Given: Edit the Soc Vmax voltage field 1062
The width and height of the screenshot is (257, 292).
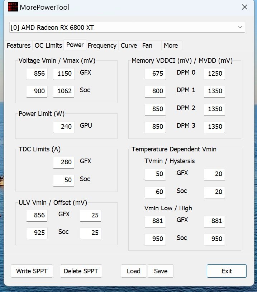Looking at the screenshot, I should (64, 91).
